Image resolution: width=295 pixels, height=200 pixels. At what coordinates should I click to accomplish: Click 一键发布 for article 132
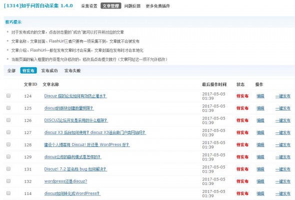point(283,181)
